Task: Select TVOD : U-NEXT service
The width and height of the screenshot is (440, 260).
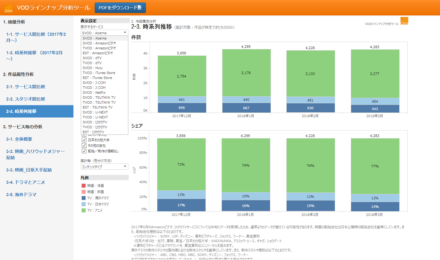Action: (x=105, y=117)
